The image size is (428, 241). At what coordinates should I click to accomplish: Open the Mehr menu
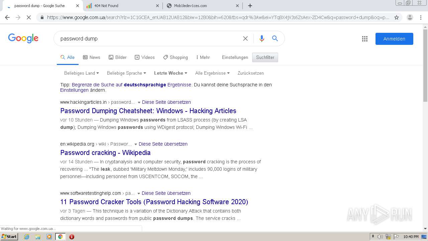click(203, 57)
